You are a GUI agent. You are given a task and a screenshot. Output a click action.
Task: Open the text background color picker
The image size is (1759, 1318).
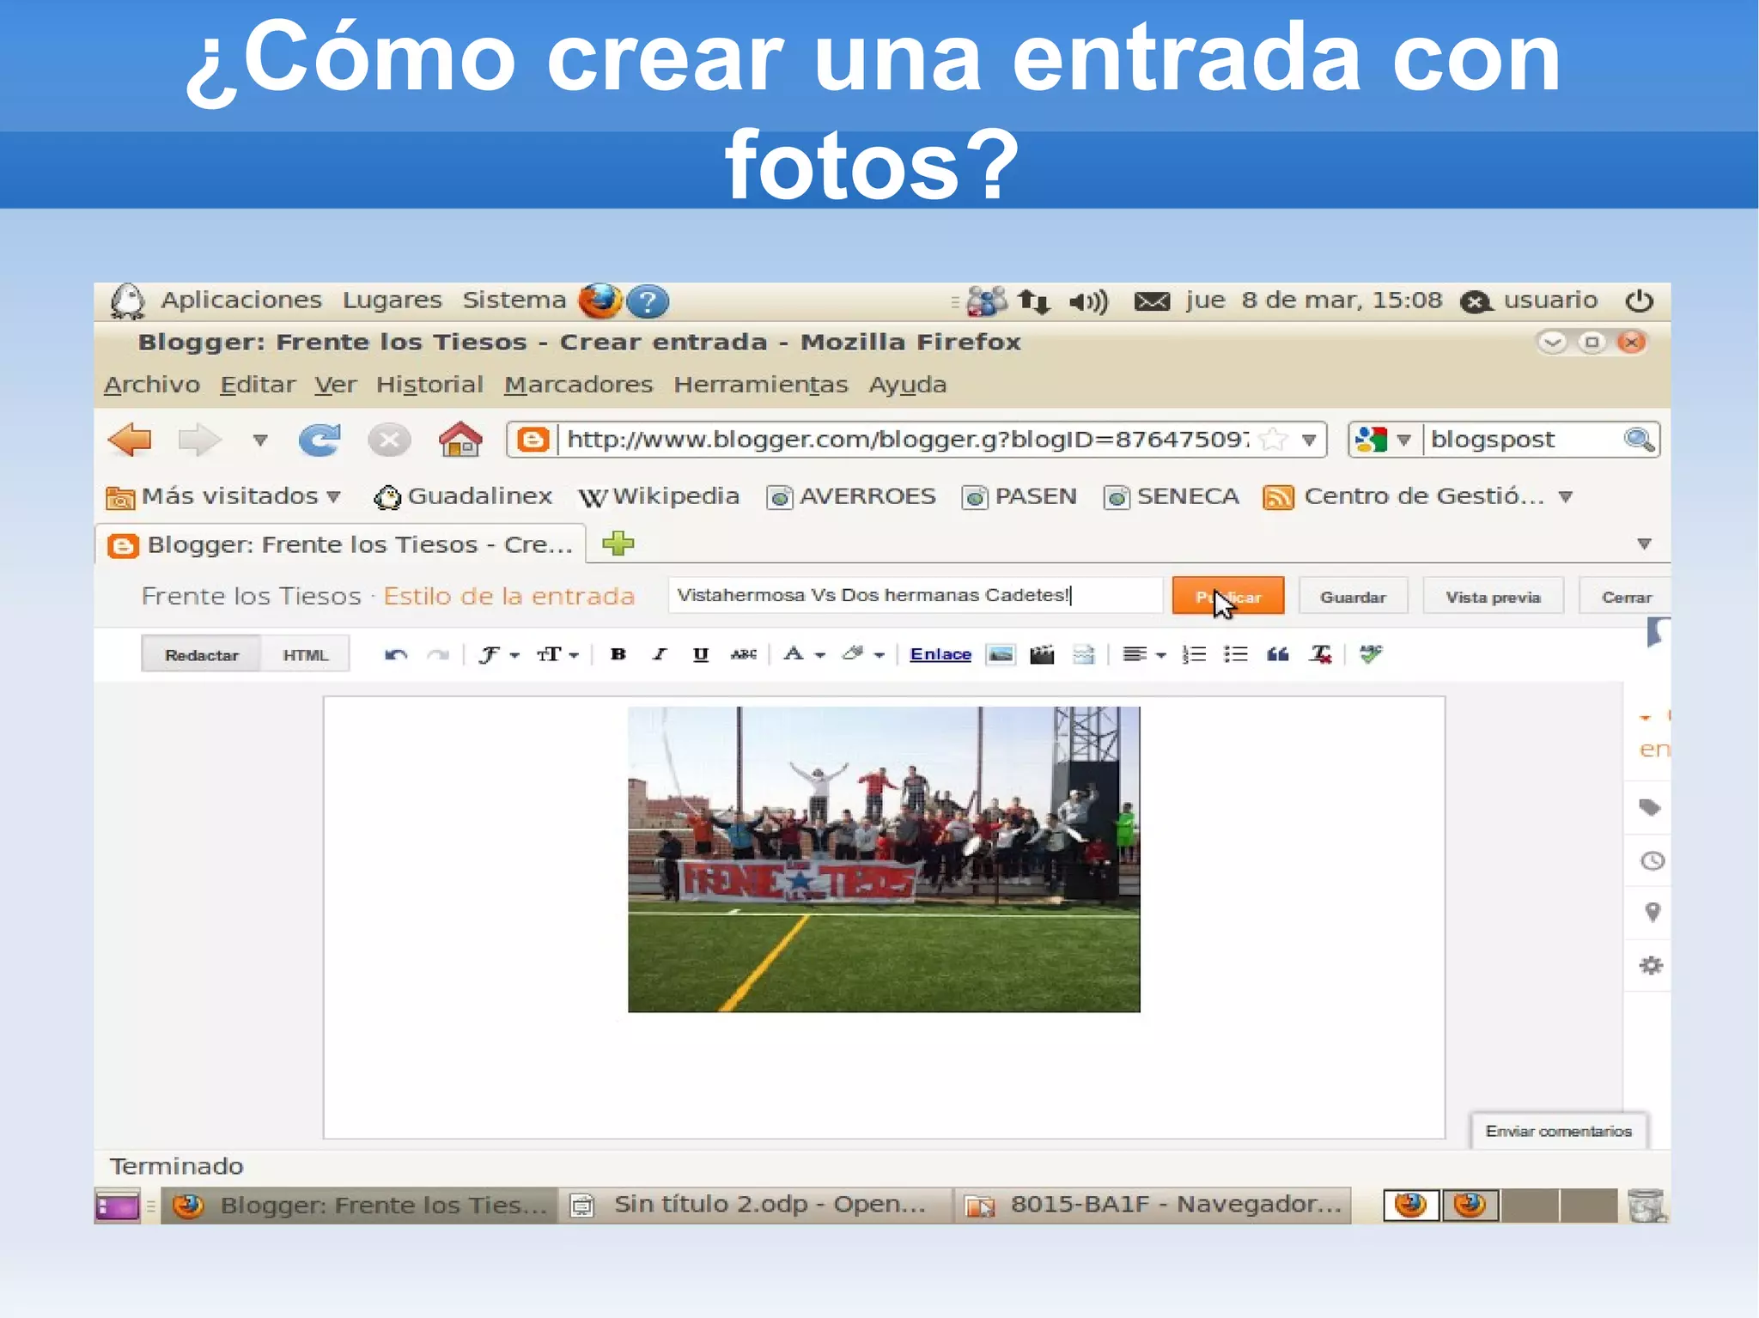(862, 654)
